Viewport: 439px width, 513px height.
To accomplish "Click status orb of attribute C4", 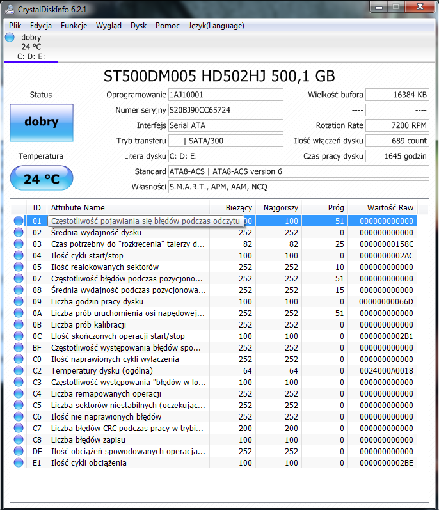I will [19, 393].
